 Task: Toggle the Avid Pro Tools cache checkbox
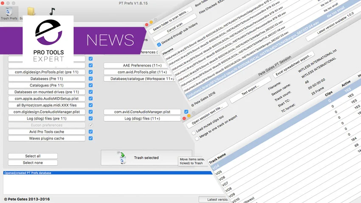coord(91,132)
